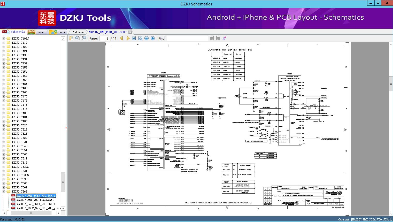Click the tree scroll down arrow
This screenshot has width=393, height=222.
[x=63, y=208]
